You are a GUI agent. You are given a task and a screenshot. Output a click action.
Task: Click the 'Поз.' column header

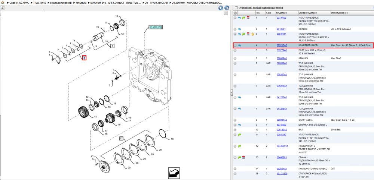[x=260, y=13]
